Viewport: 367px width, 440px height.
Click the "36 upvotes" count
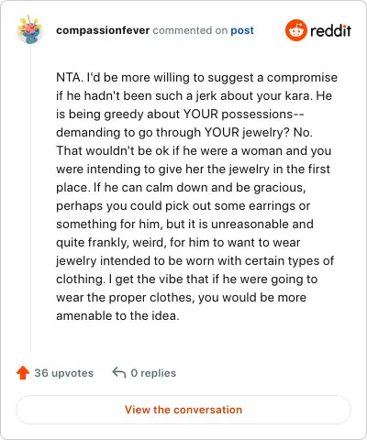pyautogui.click(x=63, y=373)
